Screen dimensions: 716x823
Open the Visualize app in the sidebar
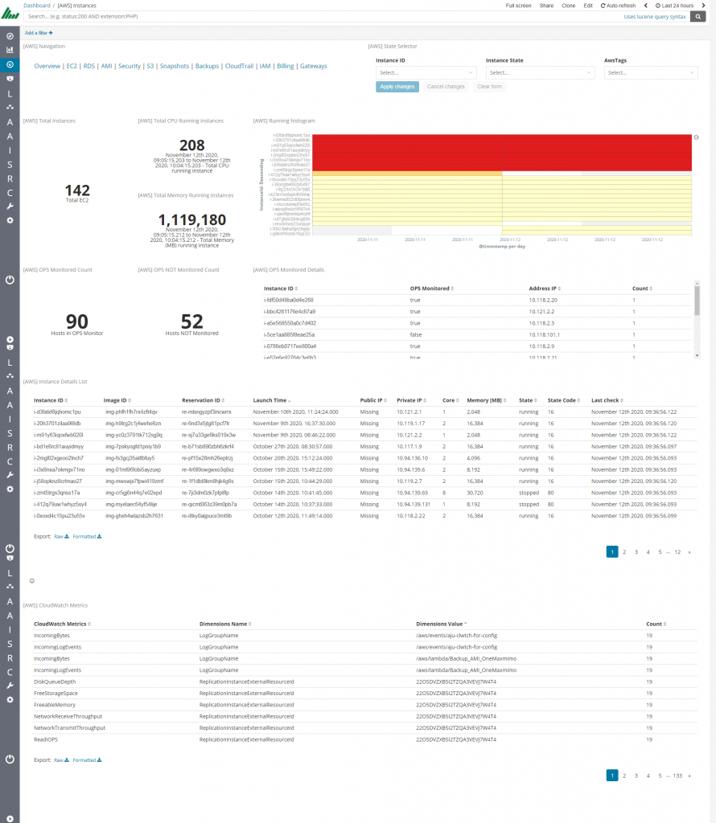pos(9,50)
